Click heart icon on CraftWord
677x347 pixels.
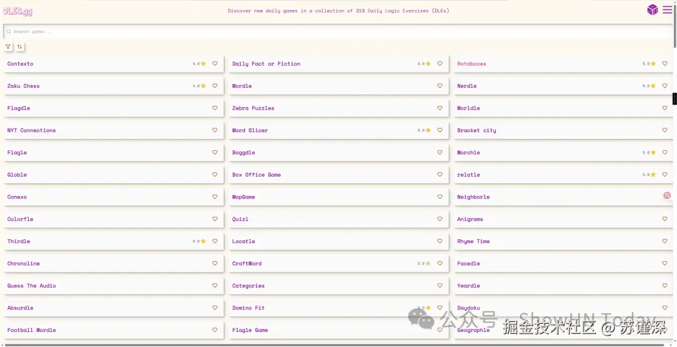point(439,263)
